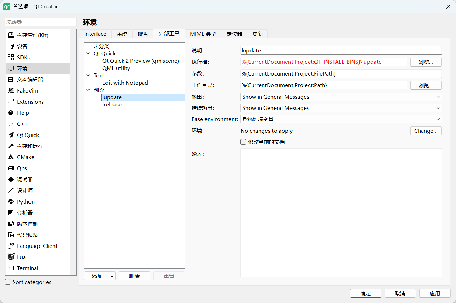The width and height of the screenshot is (456, 303).
Task: Select the Language Client icon
Action: pos(11,246)
